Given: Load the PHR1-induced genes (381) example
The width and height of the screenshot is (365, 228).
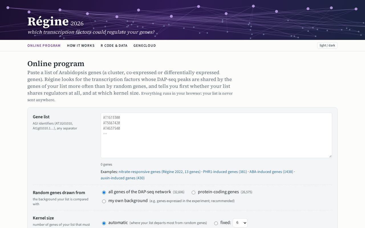Looking at the screenshot, I should click(x=225, y=172).
